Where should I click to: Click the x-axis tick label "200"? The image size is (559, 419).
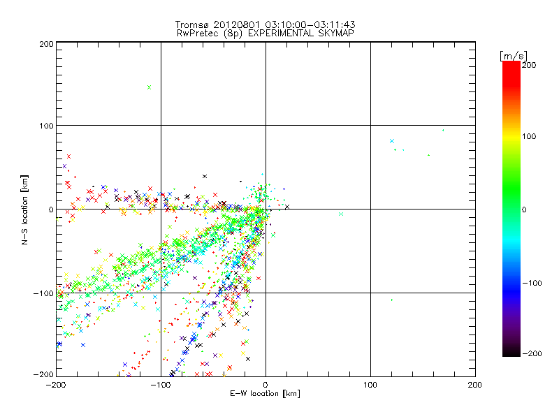[x=475, y=385]
